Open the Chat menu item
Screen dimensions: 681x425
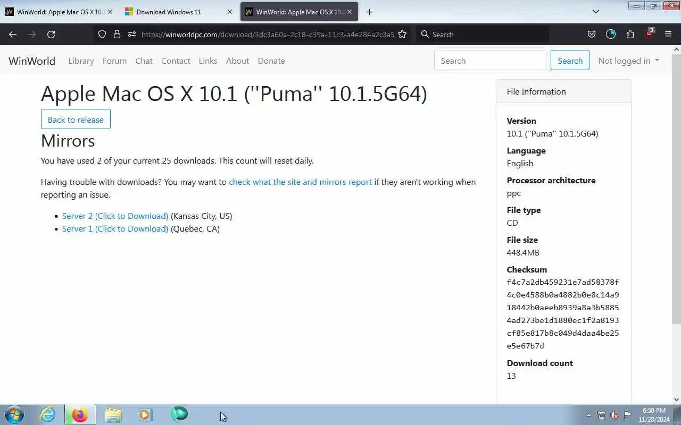pyautogui.click(x=144, y=61)
